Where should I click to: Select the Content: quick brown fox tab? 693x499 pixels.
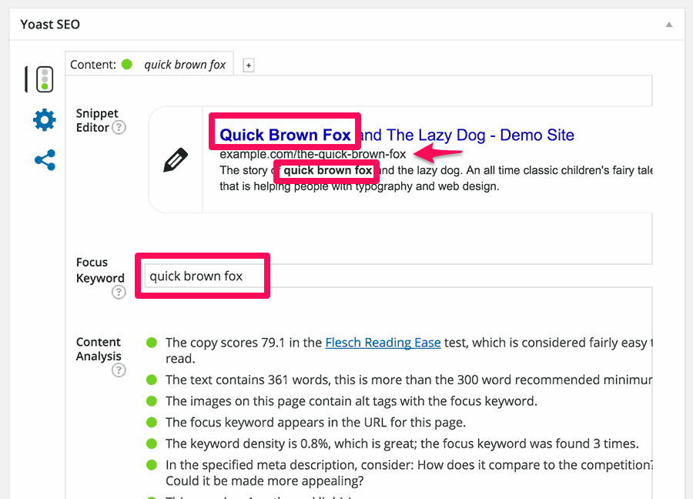coord(149,65)
